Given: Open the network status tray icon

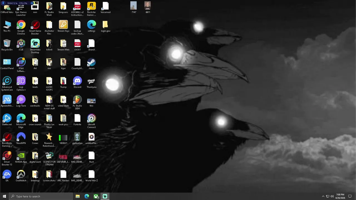Looking at the screenshot, I should click(328, 196).
